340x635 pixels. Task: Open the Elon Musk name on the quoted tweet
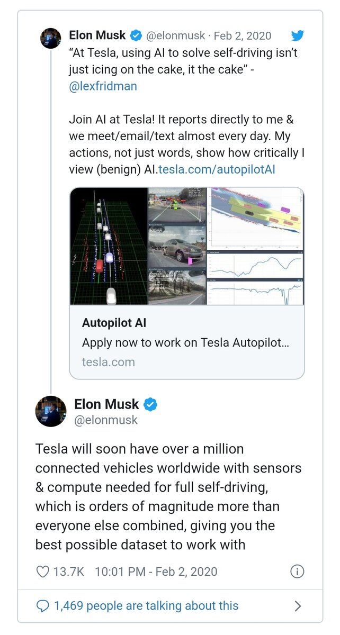[x=97, y=36]
